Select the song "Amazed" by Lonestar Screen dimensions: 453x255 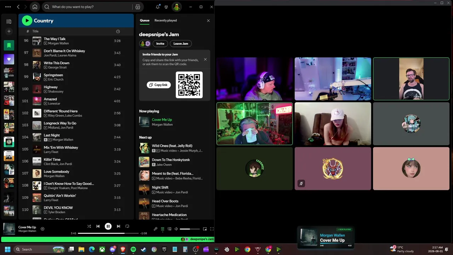(50, 99)
